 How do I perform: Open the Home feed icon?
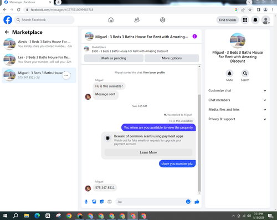pyautogui.click(x=111, y=20)
